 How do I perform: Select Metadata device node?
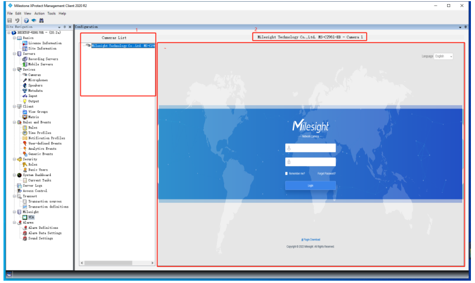(x=36, y=91)
